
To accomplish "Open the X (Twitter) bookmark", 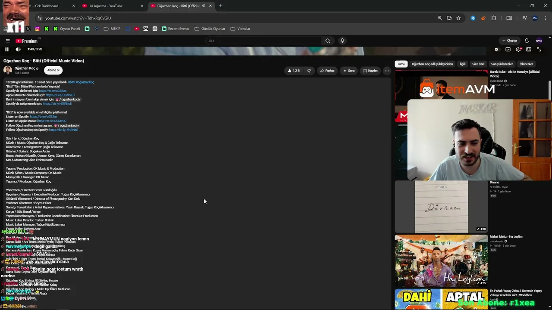I will click(x=28, y=29).
